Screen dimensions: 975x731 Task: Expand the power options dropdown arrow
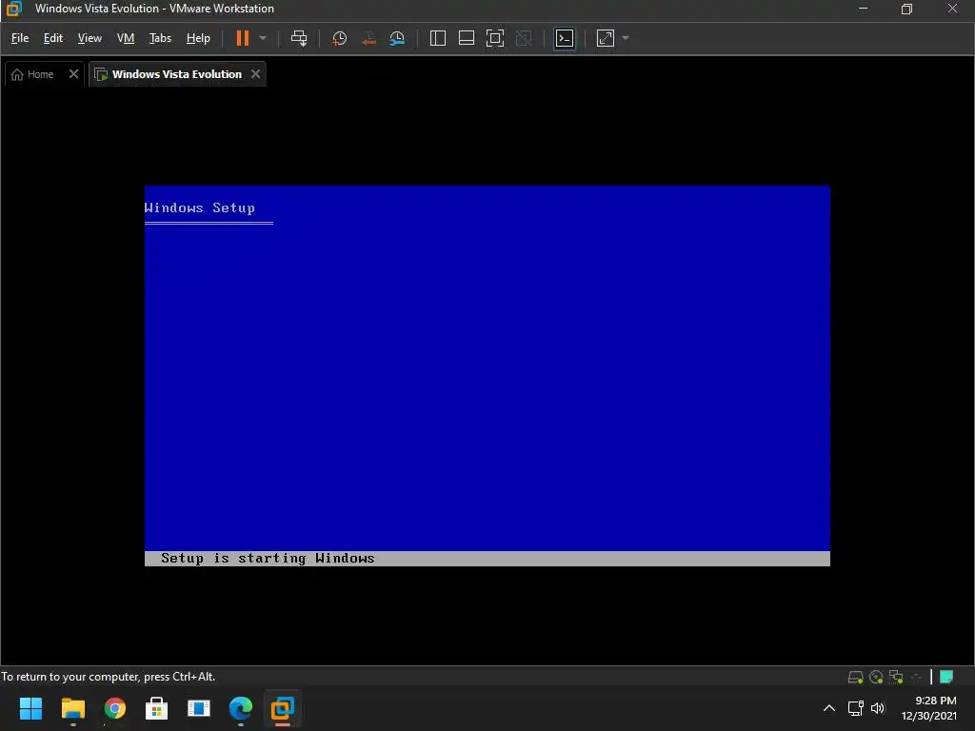coord(263,38)
